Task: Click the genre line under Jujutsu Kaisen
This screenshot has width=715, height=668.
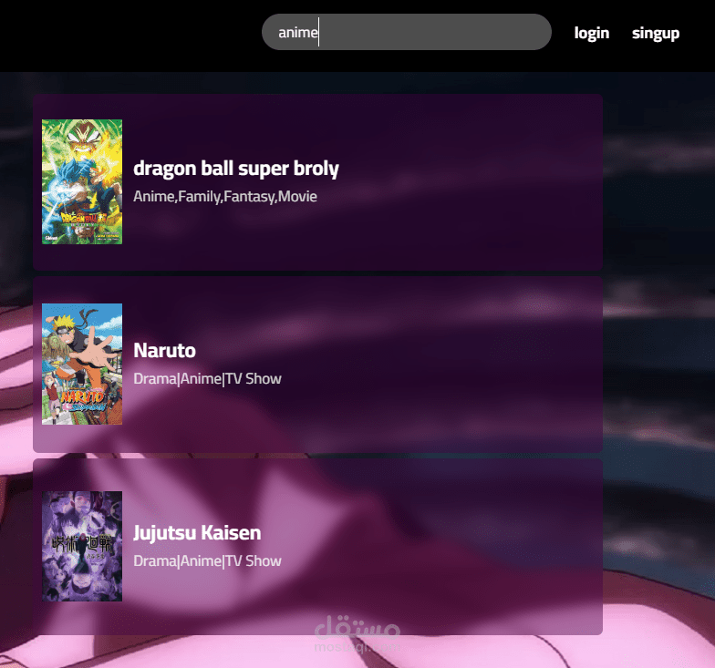Action: (208, 561)
